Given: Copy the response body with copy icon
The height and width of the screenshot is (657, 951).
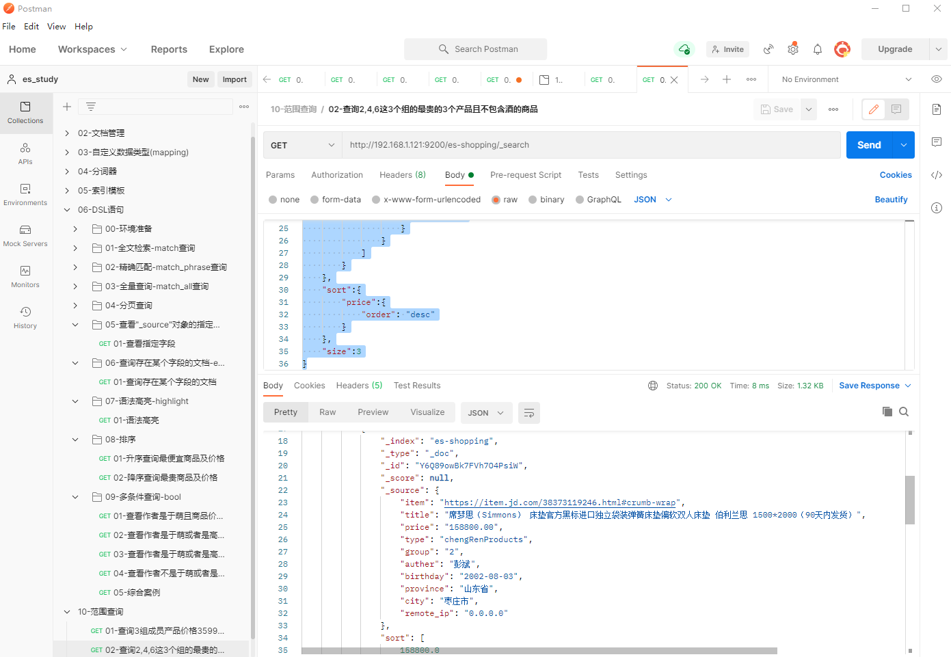Looking at the screenshot, I should tap(887, 412).
